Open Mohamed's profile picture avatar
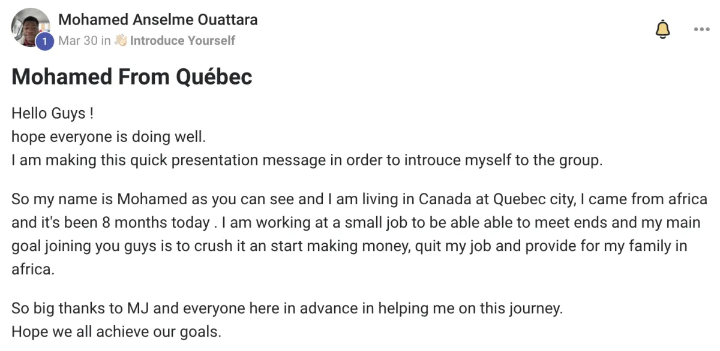Viewport: 720px width, 351px height. click(30, 27)
